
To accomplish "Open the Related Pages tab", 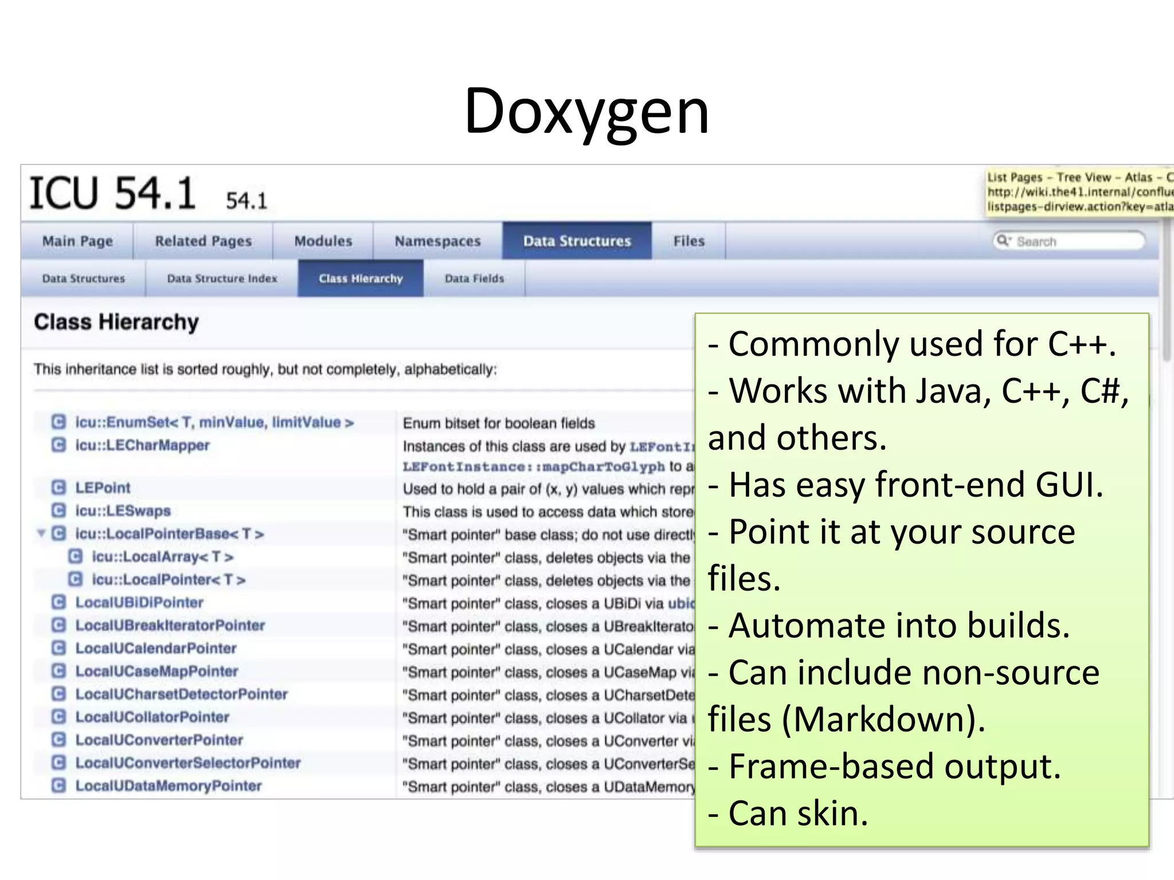I will click(204, 241).
